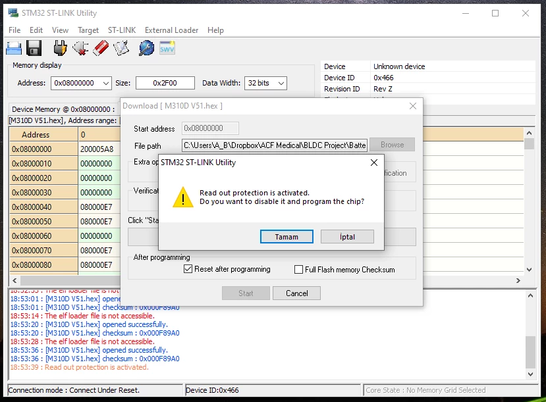Click the log panel scroll down arrow
This screenshot has width=546, height=402.
[x=530, y=374]
